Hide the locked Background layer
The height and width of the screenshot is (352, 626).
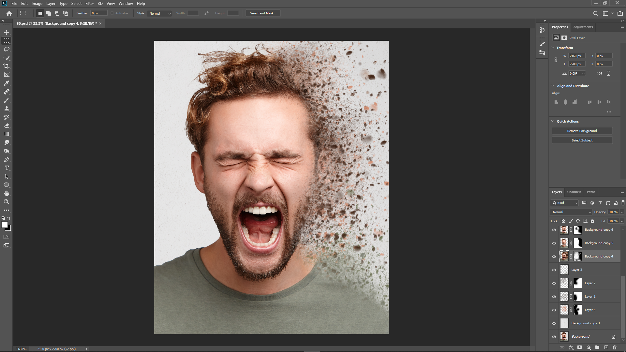(x=554, y=337)
